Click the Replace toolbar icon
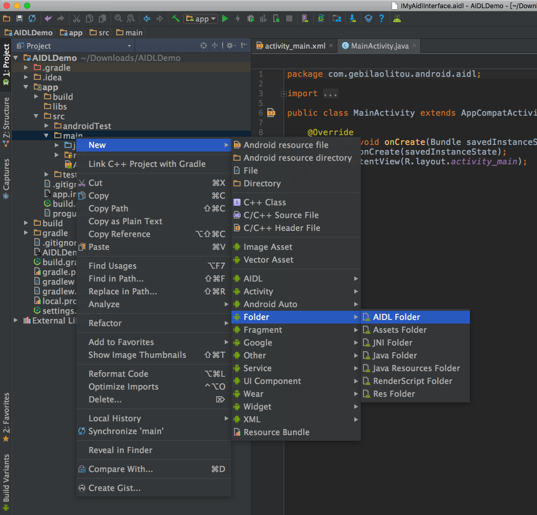 coord(131,18)
